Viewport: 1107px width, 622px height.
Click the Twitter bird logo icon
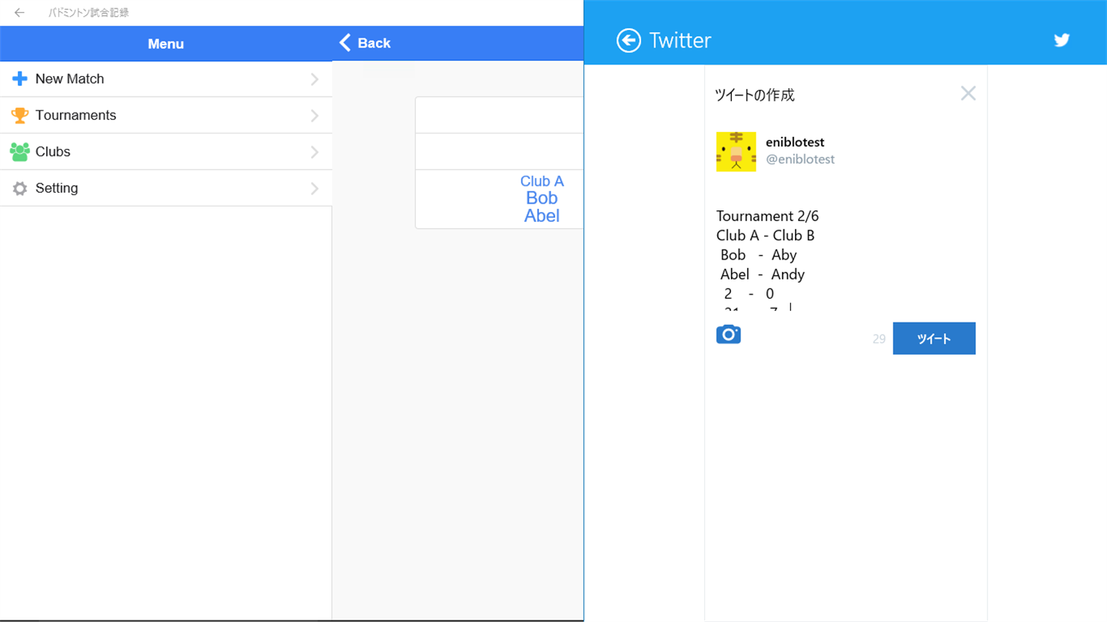tap(1062, 40)
